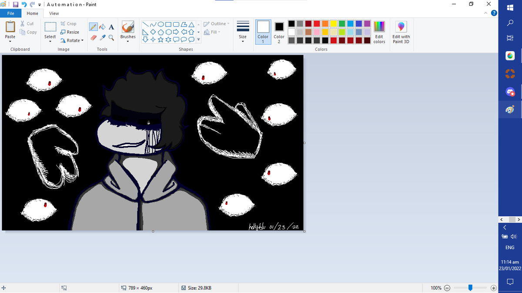
Task: Click the Crop command
Action: pyautogui.click(x=68, y=24)
